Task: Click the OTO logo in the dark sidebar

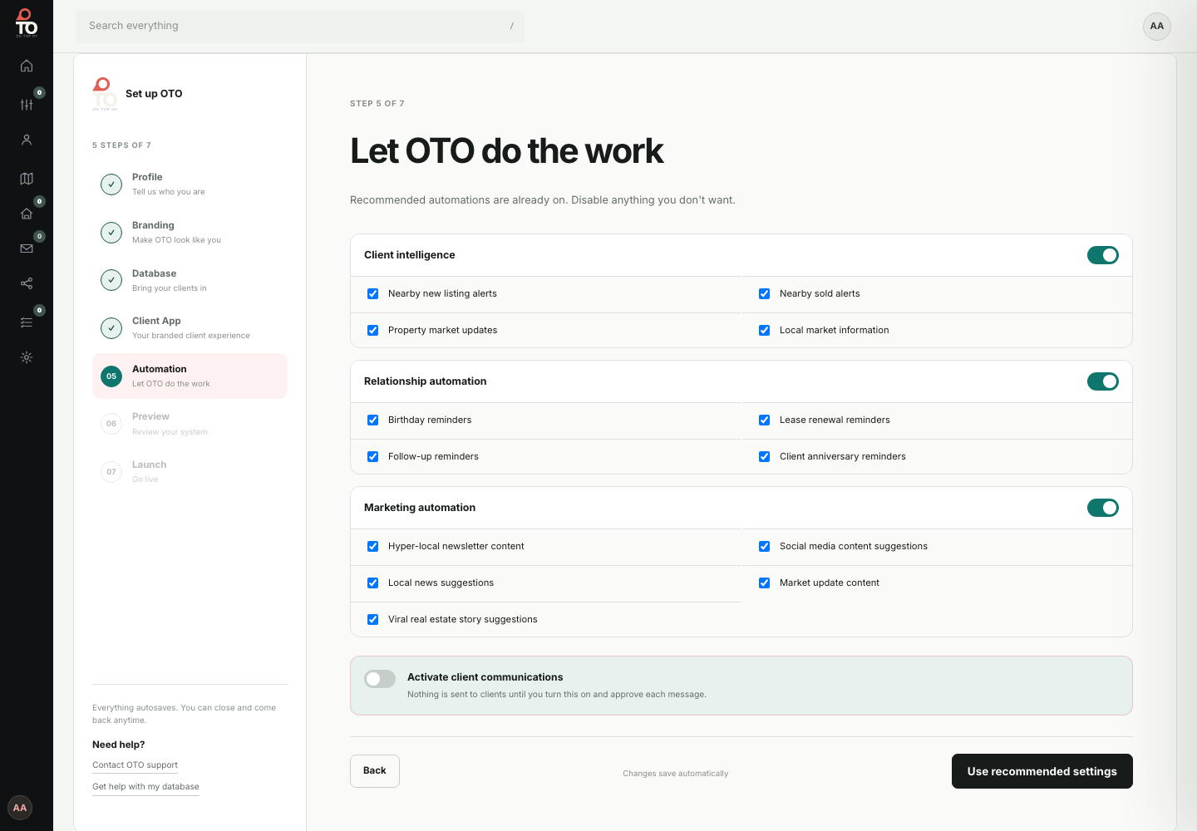Action: point(27,23)
